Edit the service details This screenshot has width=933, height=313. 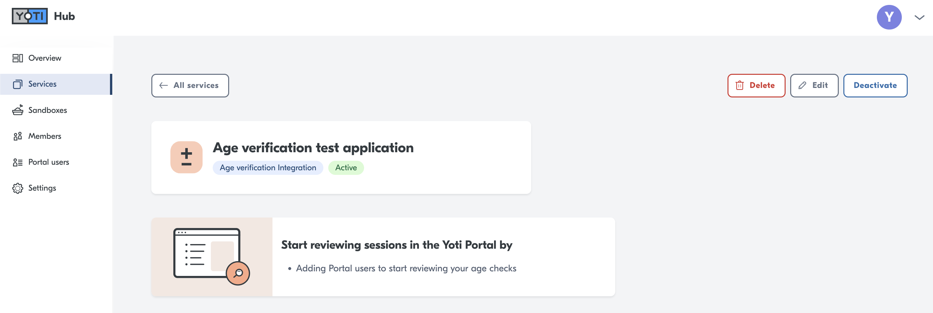814,86
